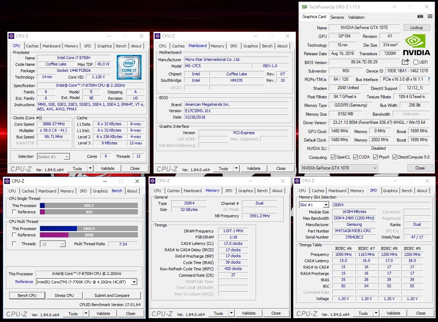Open the Socket #1 selection dropdown
Screen dimensions: 438x322
(53, 156)
